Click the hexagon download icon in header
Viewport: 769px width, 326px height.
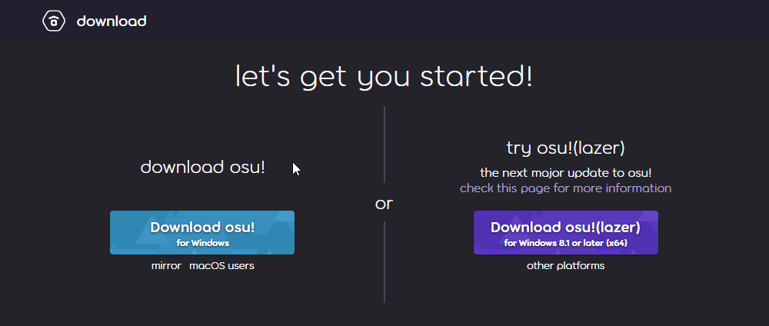pyautogui.click(x=54, y=21)
